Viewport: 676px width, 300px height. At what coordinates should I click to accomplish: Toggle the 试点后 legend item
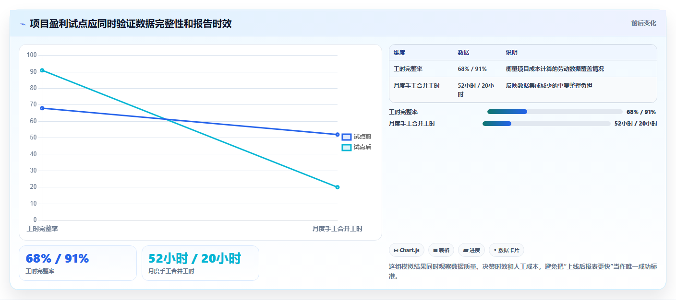click(x=356, y=147)
